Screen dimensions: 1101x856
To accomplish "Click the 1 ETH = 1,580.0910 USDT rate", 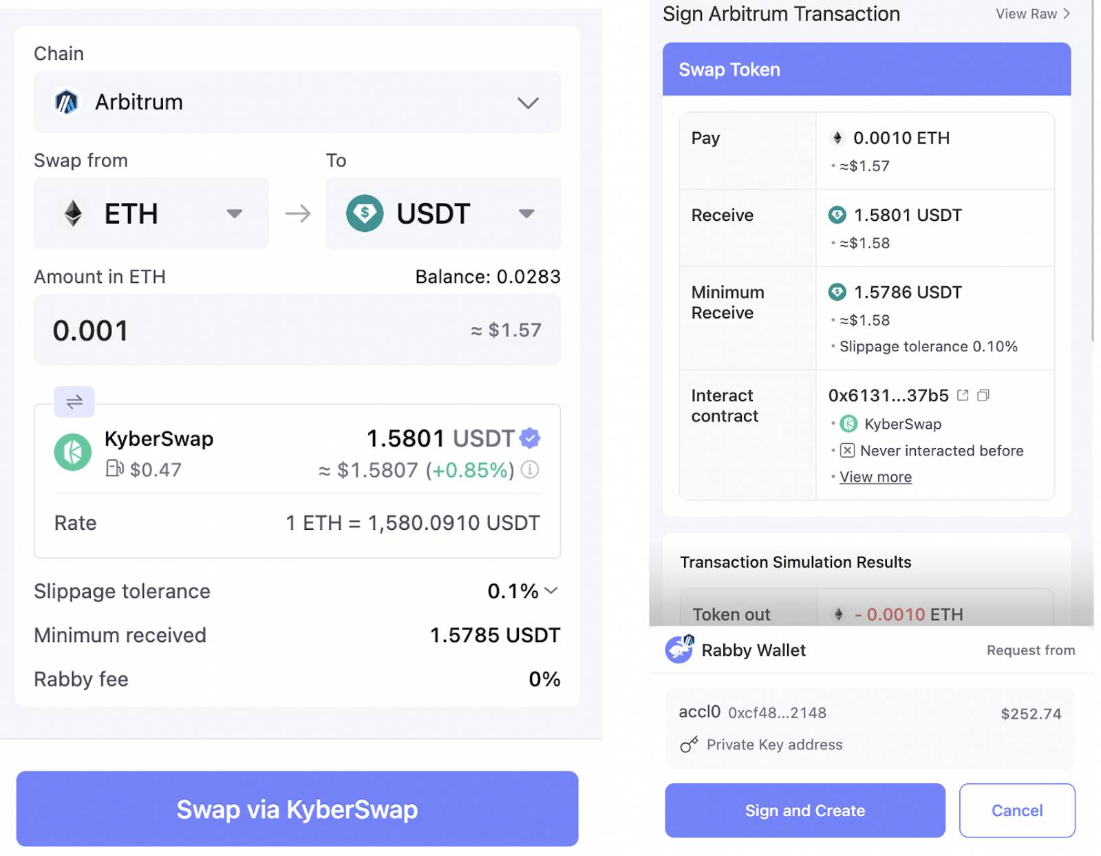I will 413,523.
